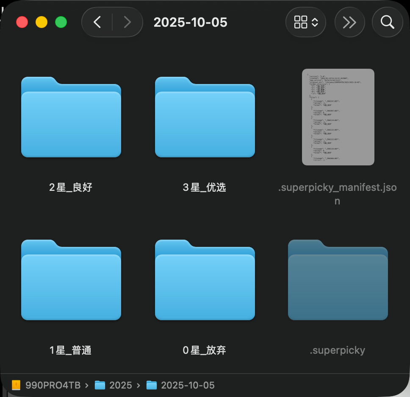Screen dimensions: 410x397
Task: Select the hidden .superpicky folder icon
Action: [x=338, y=280]
